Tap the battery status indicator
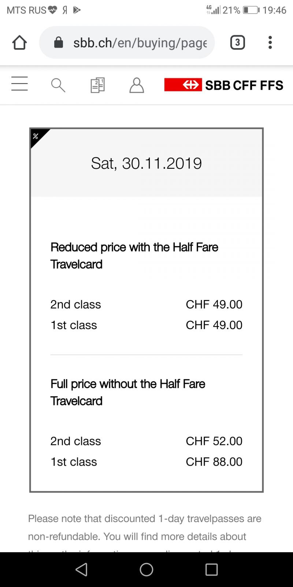 251,10
